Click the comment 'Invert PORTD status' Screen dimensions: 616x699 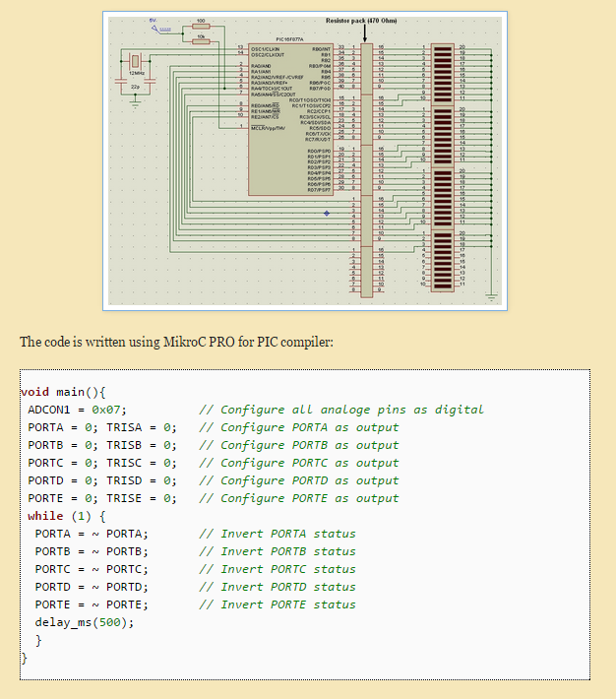[277, 587]
